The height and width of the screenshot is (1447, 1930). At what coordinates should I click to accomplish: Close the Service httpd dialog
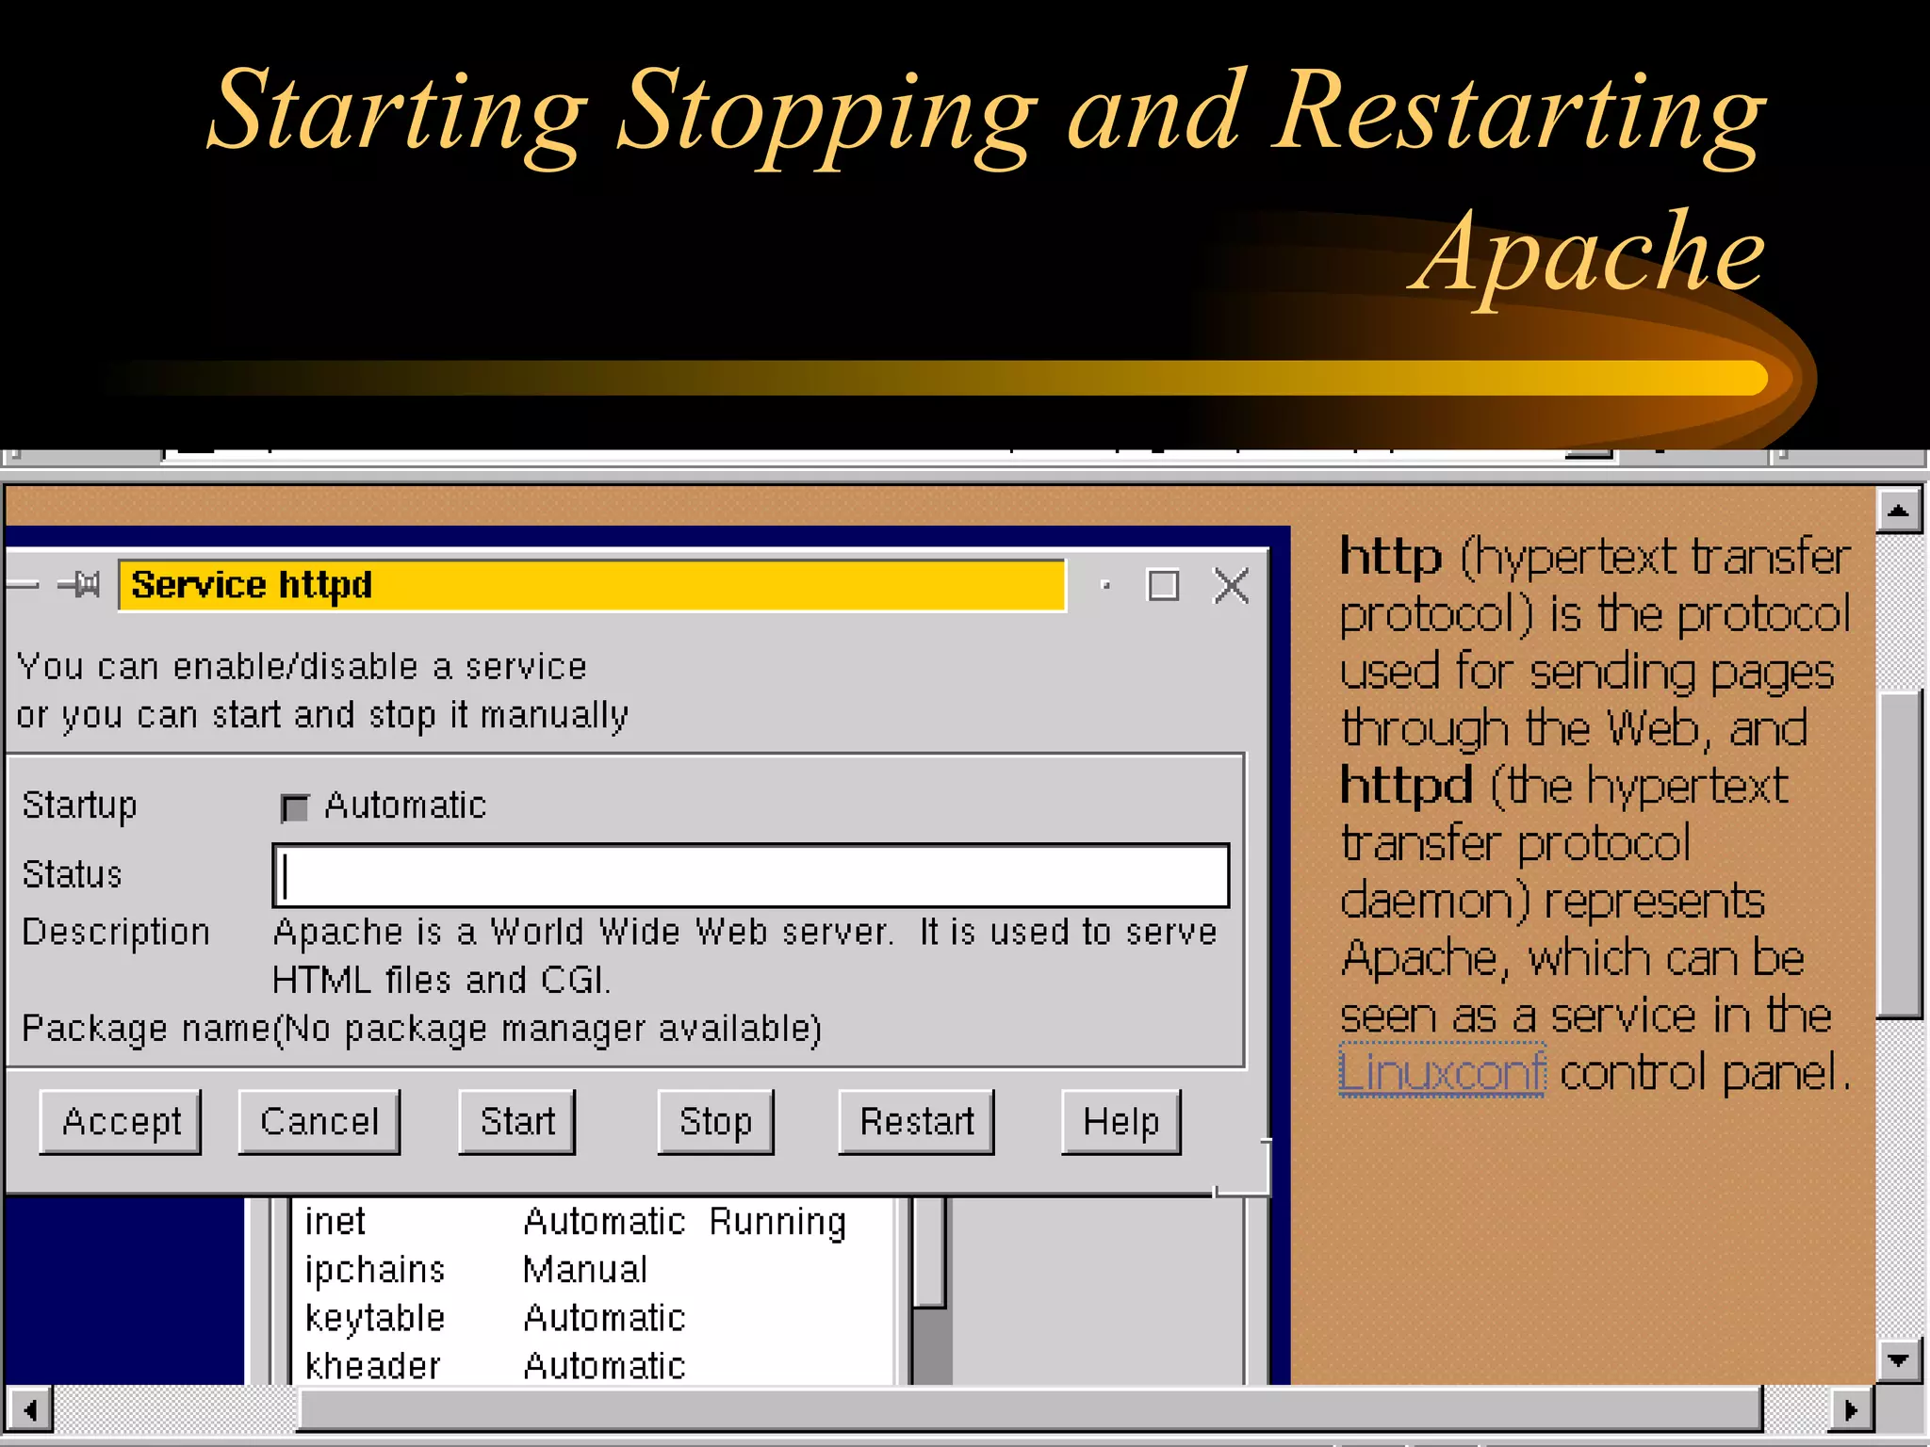pos(1232,585)
